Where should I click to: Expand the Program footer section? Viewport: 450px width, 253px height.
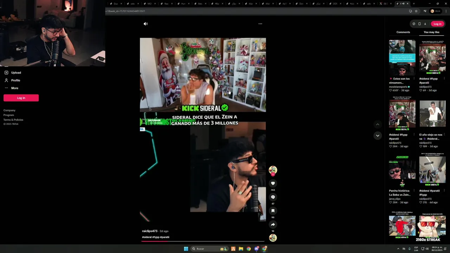[9, 115]
